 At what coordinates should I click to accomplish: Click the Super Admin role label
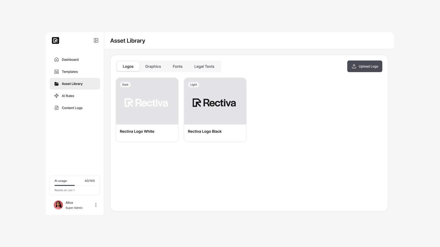[74, 208]
